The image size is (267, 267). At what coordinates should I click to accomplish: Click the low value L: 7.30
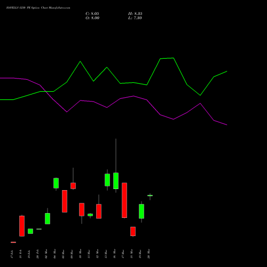pyautogui.click(x=135, y=18)
